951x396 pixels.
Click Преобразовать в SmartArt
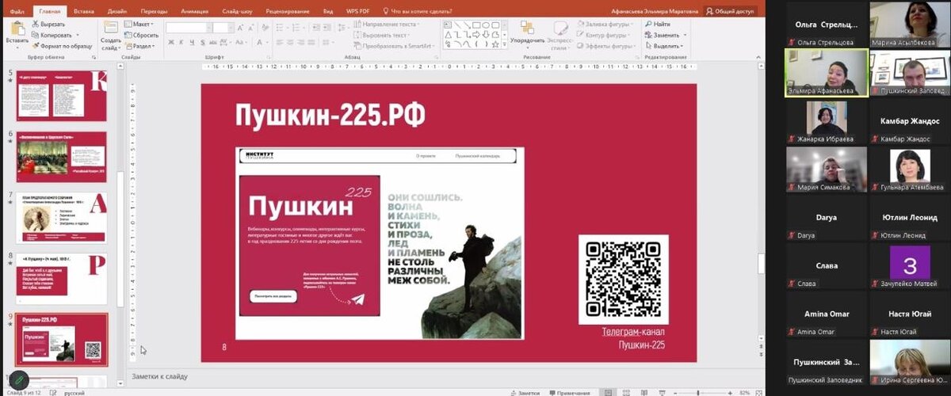[x=395, y=47]
